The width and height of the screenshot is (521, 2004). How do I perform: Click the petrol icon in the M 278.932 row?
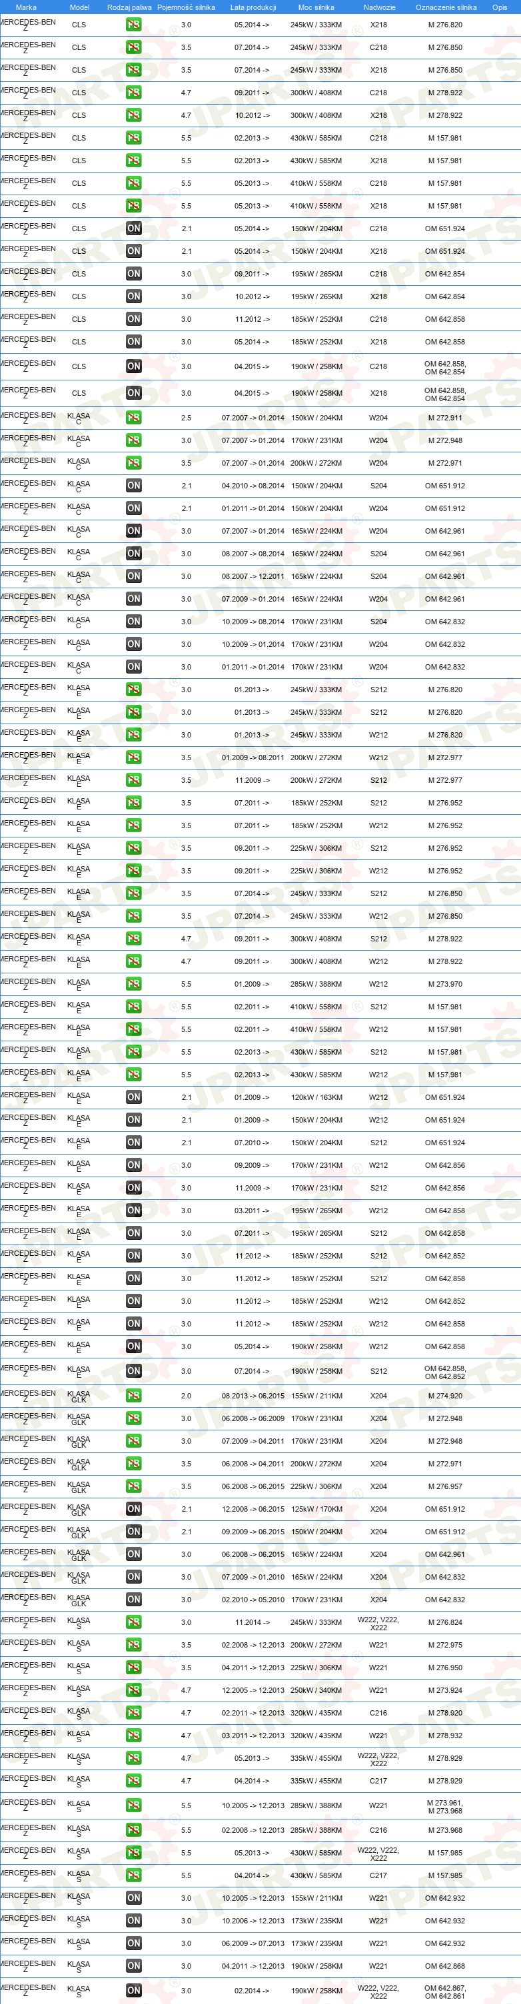click(134, 1735)
